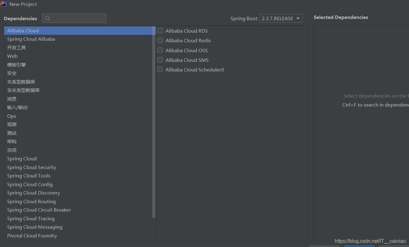Click the Alibaba Cloud RDS label text
This screenshot has height=247, width=409.
coord(187,31)
